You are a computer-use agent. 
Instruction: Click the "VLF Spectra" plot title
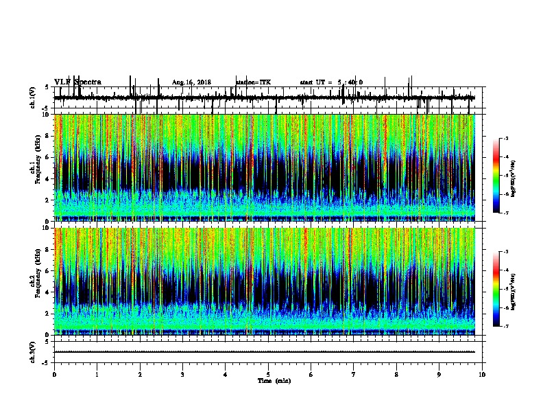[x=77, y=82]
